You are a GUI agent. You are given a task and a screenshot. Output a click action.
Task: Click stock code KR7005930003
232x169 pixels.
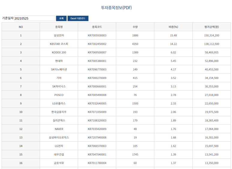tap(97, 35)
